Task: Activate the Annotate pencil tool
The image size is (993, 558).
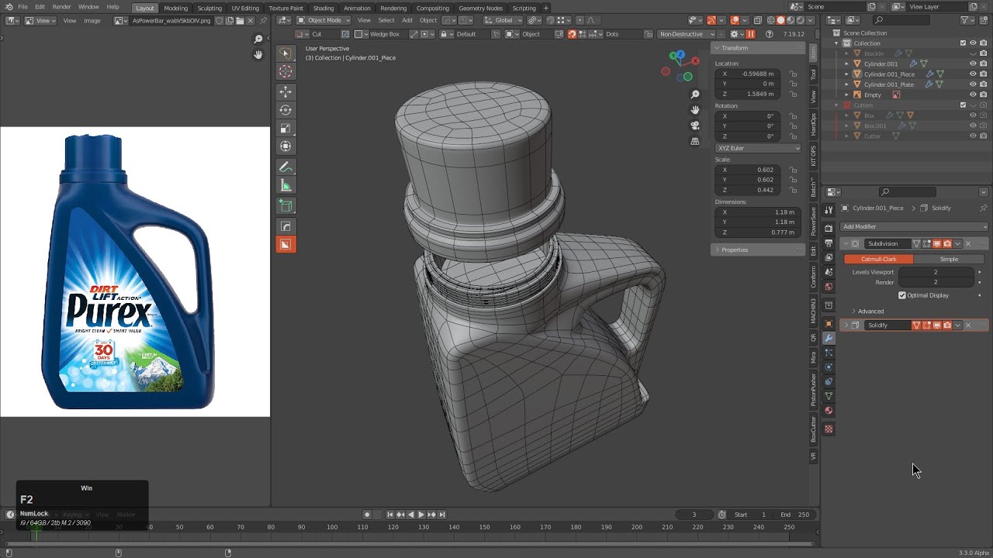Action: click(285, 167)
